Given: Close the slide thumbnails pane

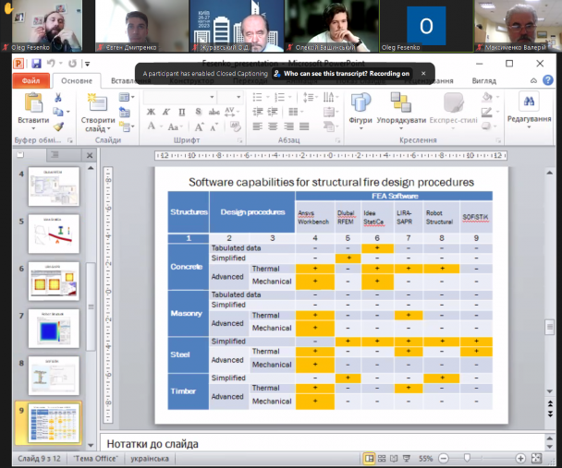Looking at the screenshot, I should 90,155.
